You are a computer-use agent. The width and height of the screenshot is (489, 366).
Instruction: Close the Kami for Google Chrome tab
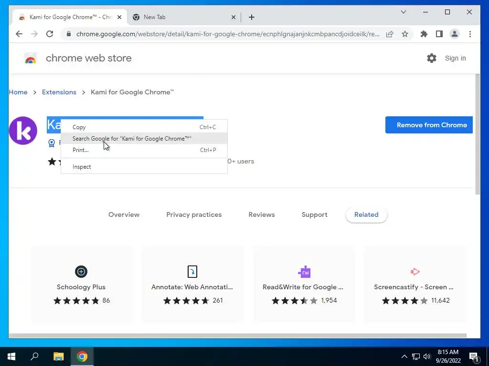click(x=119, y=17)
